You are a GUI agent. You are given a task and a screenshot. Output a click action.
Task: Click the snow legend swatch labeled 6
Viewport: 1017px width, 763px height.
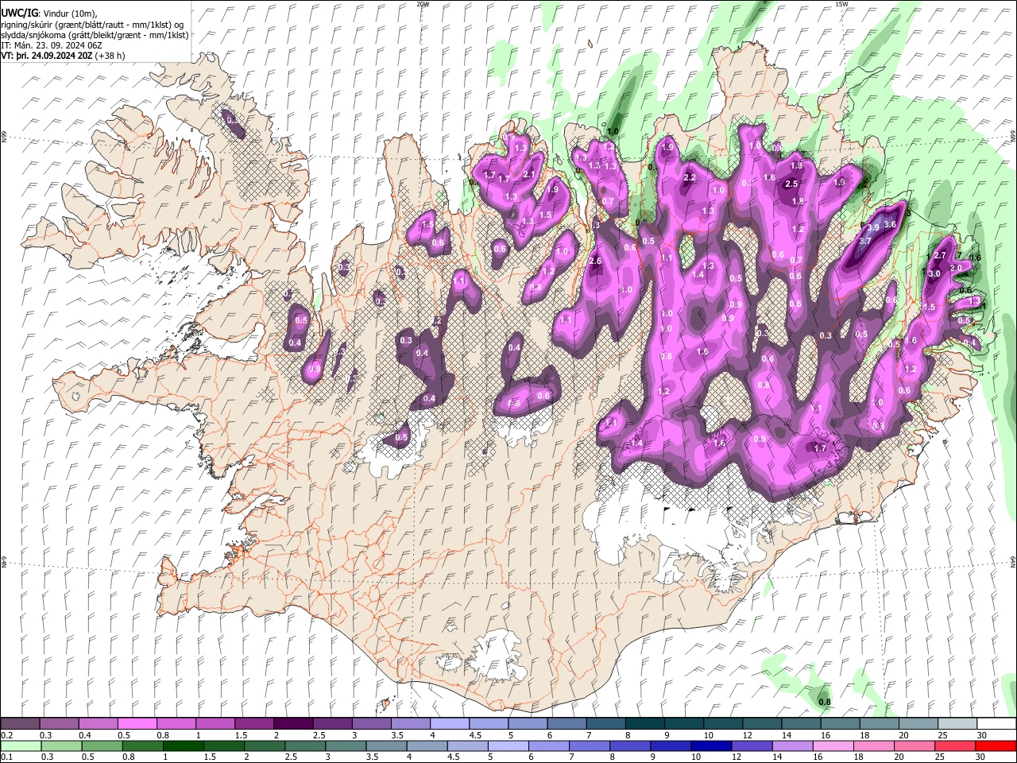coord(567,723)
